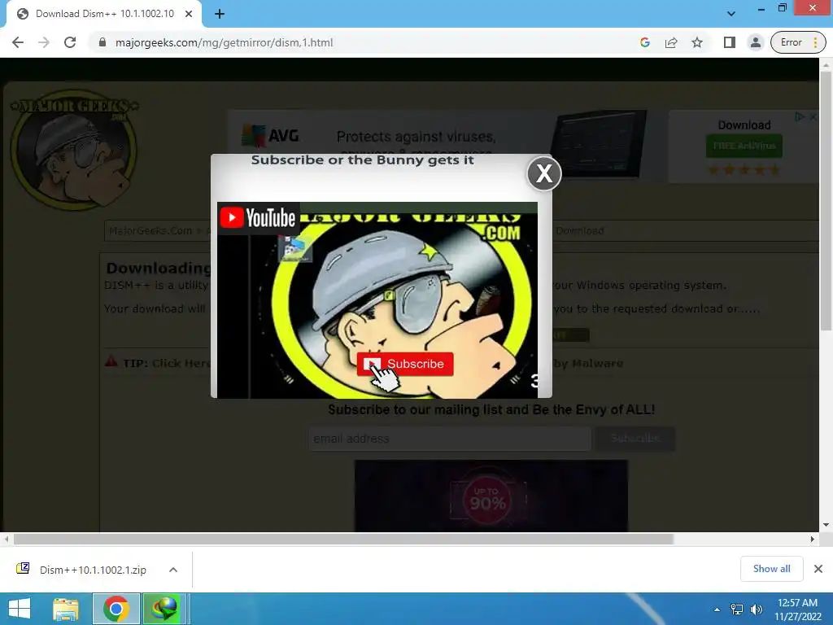Open File Explorer from the taskbar
The width and height of the screenshot is (833, 625).
coord(65,609)
